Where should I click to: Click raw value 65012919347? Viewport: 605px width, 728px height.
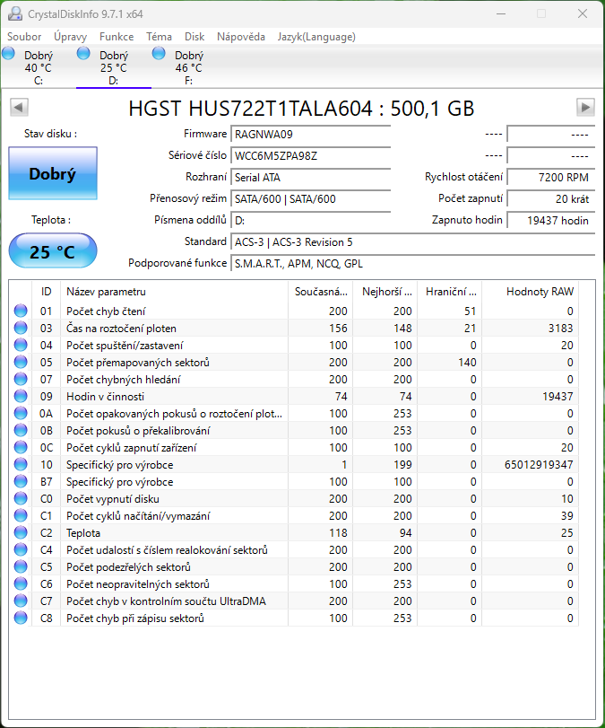point(539,465)
